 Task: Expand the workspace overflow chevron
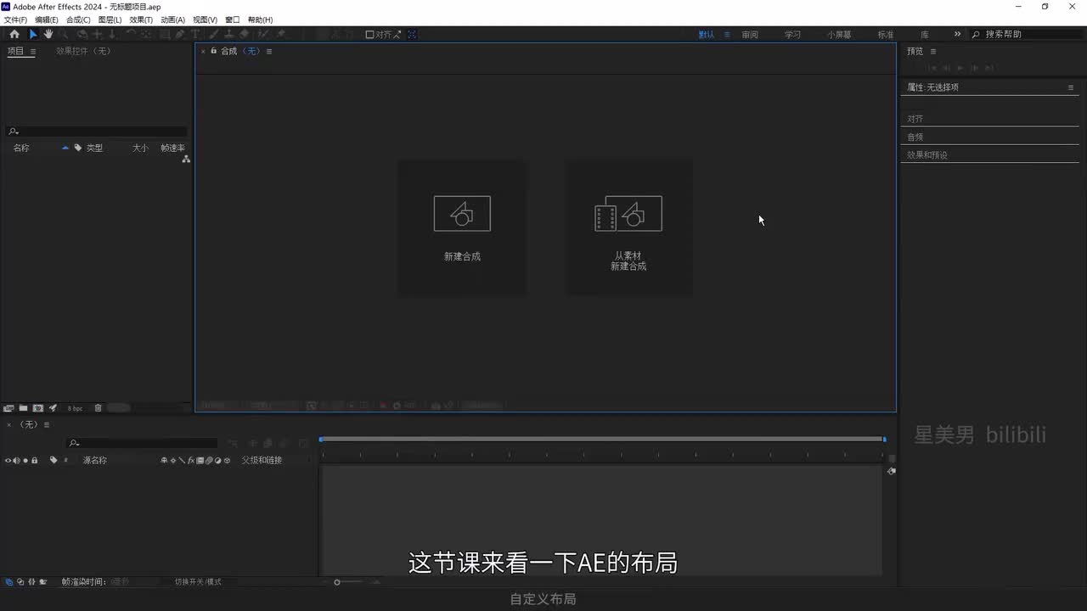pos(957,35)
